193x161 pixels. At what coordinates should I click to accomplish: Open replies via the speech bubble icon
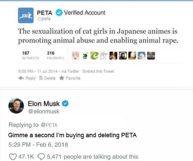click(41, 157)
